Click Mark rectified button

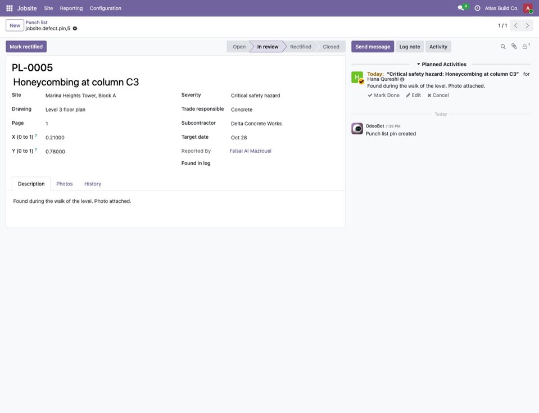click(26, 47)
